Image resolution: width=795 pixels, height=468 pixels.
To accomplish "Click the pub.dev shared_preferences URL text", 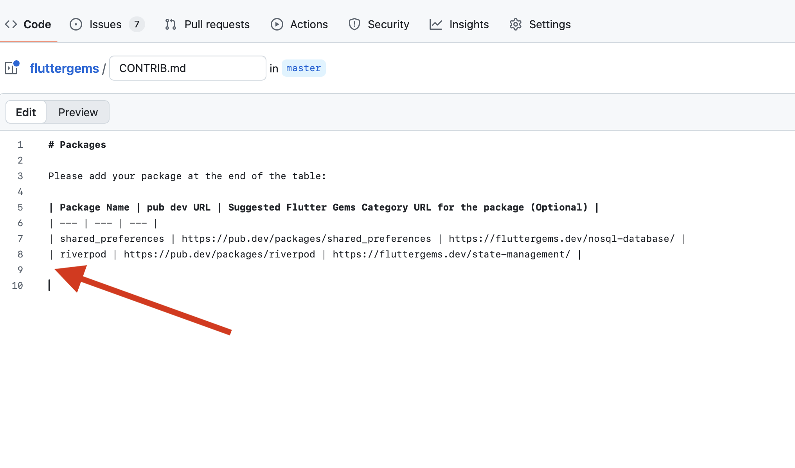I will (x=306, y=239).
